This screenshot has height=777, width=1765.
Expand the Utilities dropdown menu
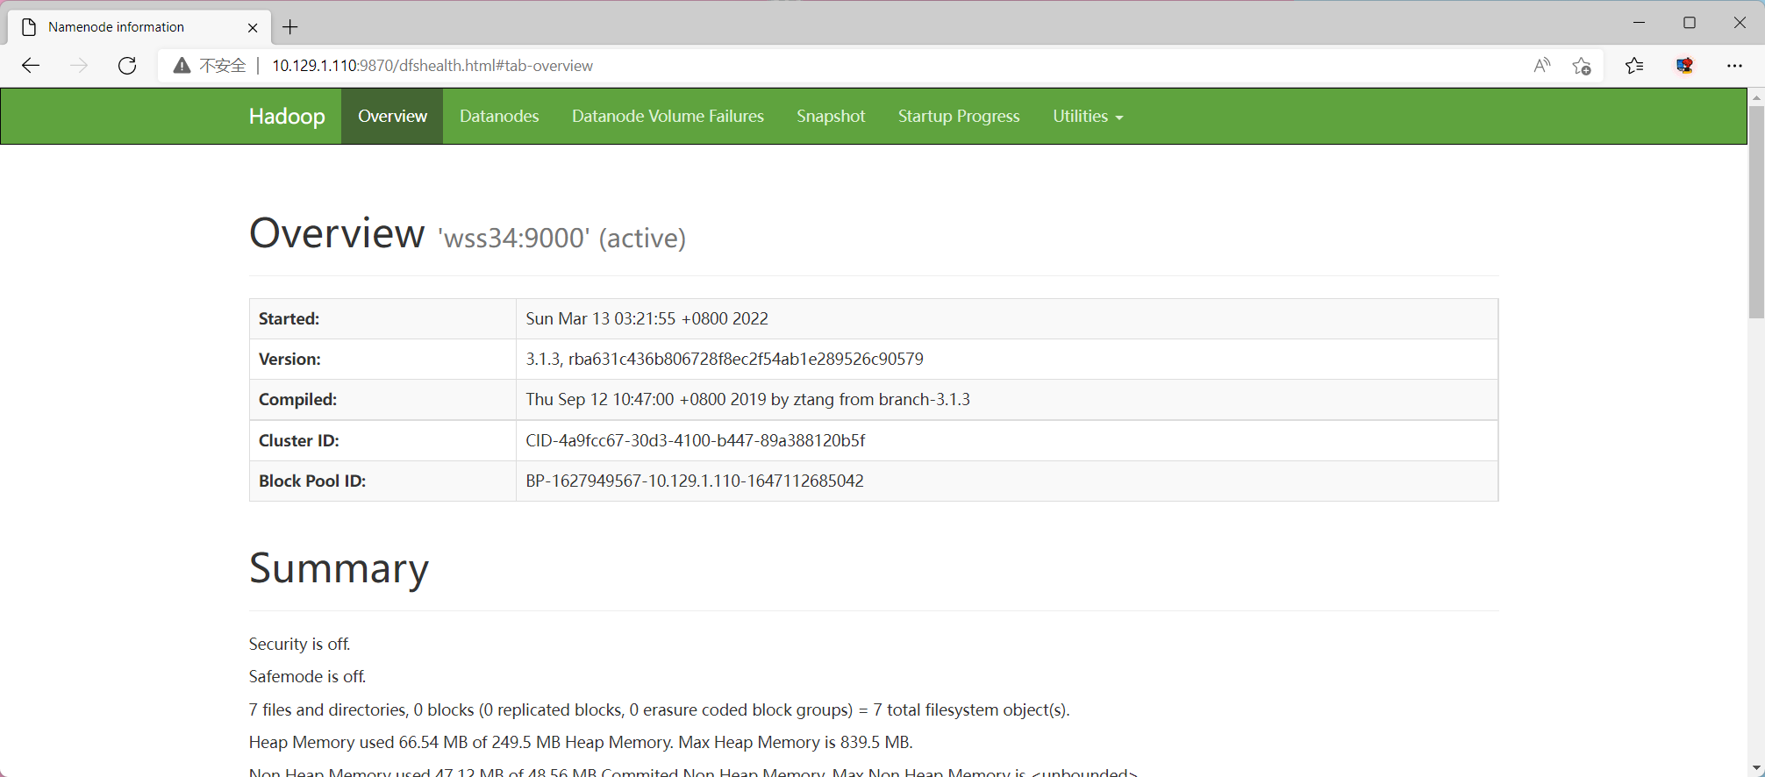(1088, 116)
